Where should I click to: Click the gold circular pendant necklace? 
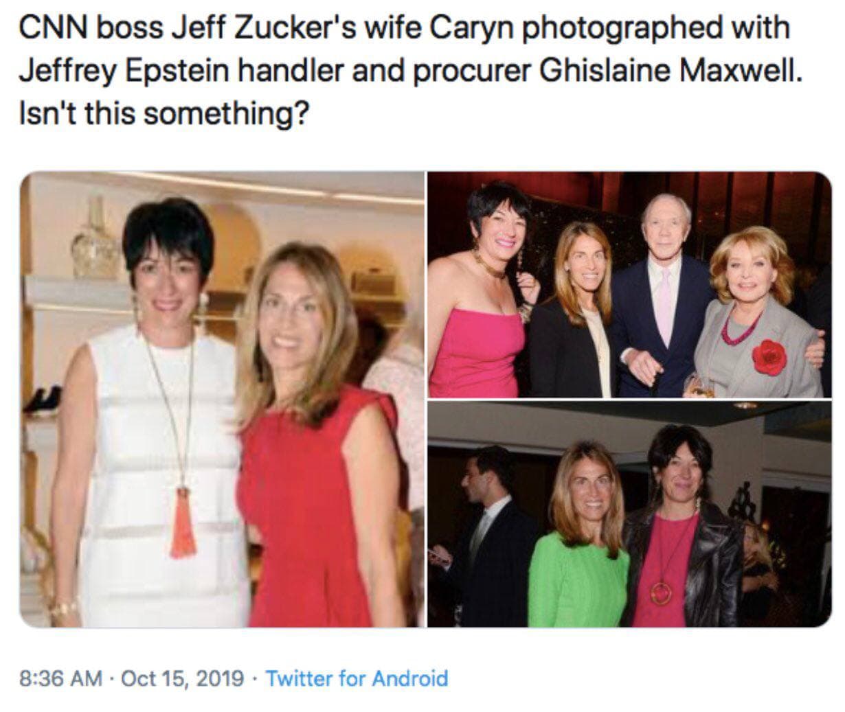(x=661, y=592)
